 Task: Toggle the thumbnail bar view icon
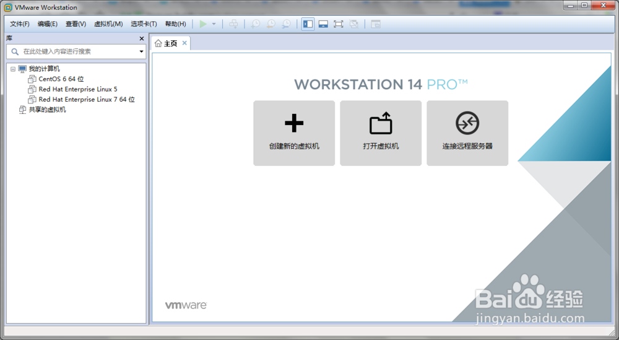pyautogui.click(x=323, y=24)
